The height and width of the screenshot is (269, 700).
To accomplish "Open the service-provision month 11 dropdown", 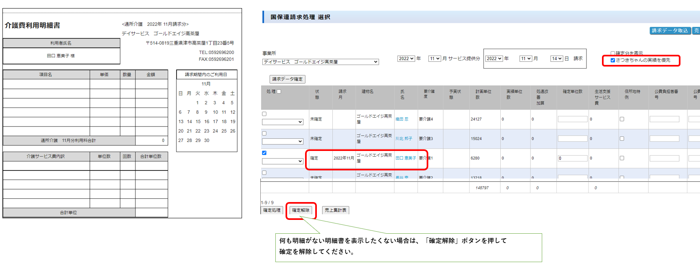I will pos(434,59).
